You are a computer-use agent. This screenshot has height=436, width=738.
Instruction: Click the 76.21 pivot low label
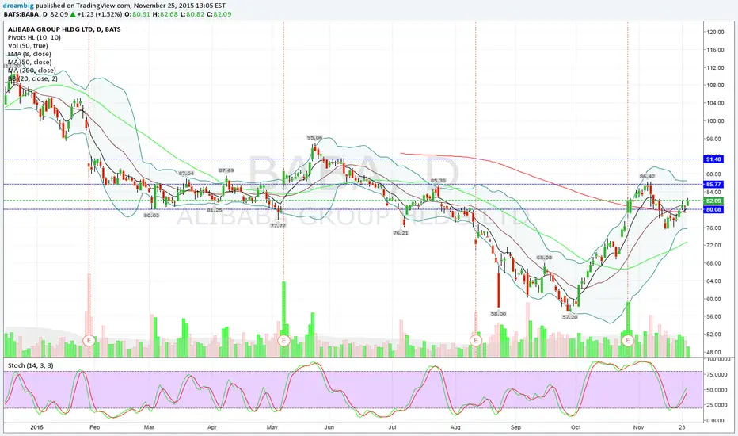coord(401,232)
